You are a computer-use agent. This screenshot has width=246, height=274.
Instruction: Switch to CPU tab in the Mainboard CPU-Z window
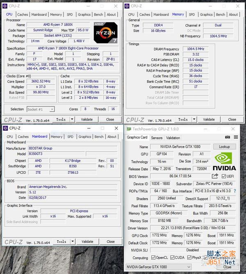tap(10, 137)
